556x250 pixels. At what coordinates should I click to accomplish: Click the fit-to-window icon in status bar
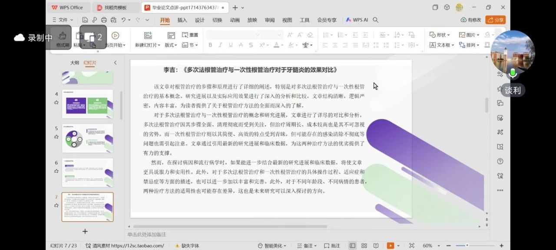tap(412, 246)
